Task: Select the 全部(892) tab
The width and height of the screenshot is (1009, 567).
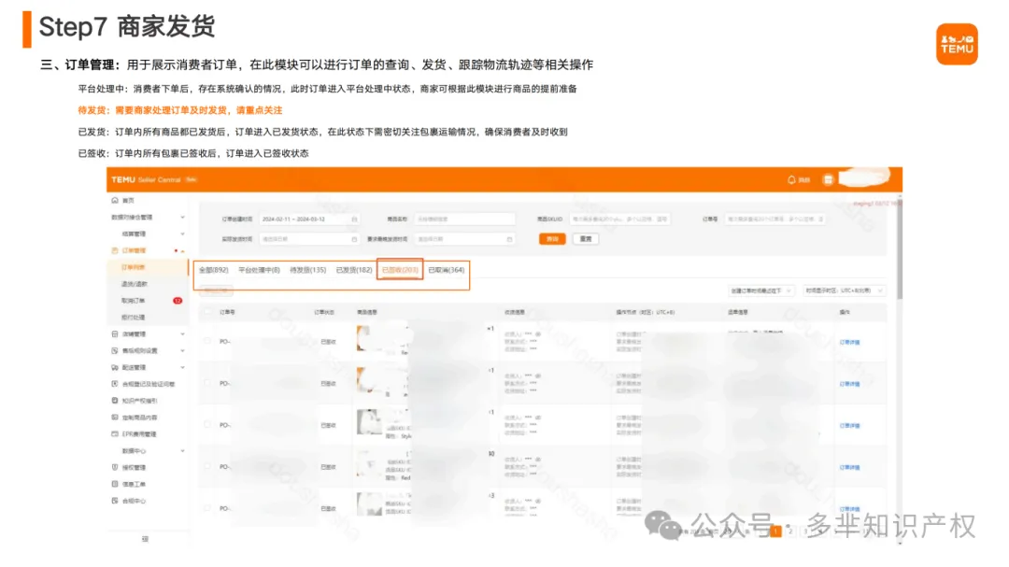Action: coord(214,270)
